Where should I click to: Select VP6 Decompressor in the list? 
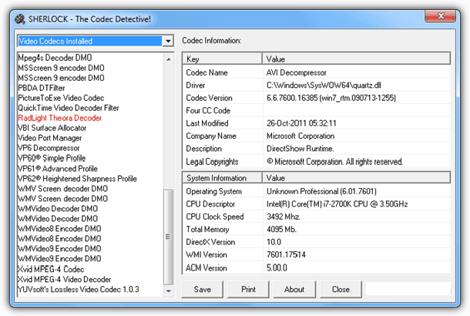coord(49,148)
